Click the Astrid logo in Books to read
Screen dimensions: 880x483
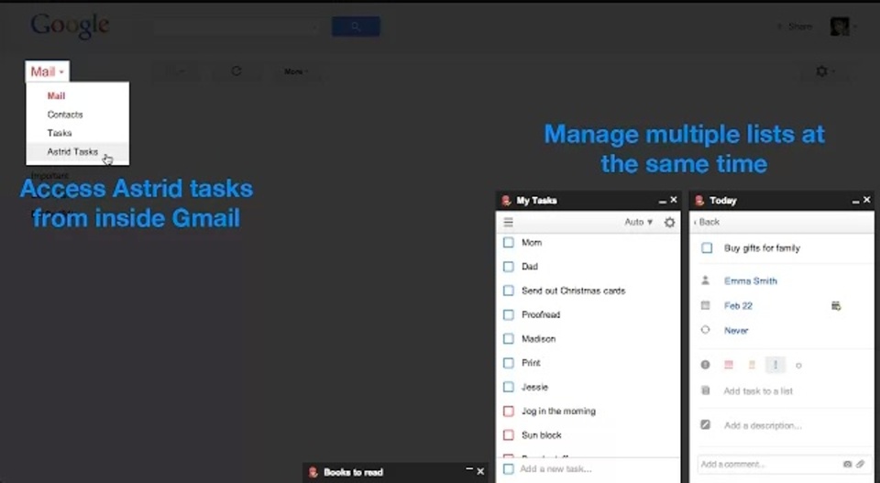point(313,472)
